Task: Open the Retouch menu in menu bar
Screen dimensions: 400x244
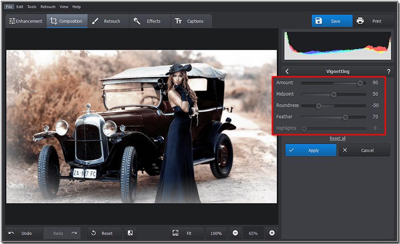Action: (48, 7)
